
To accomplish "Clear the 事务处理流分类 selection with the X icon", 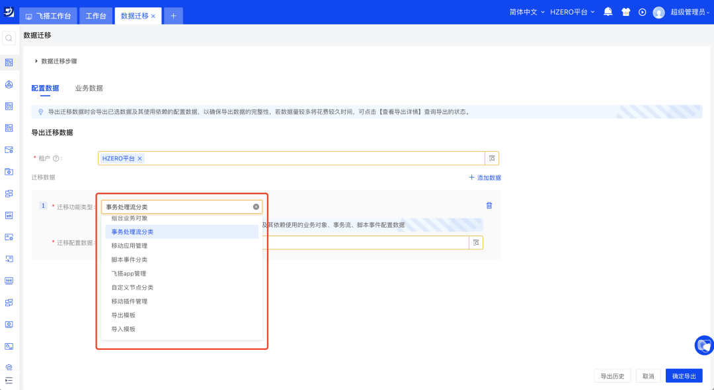I will 256,207.
